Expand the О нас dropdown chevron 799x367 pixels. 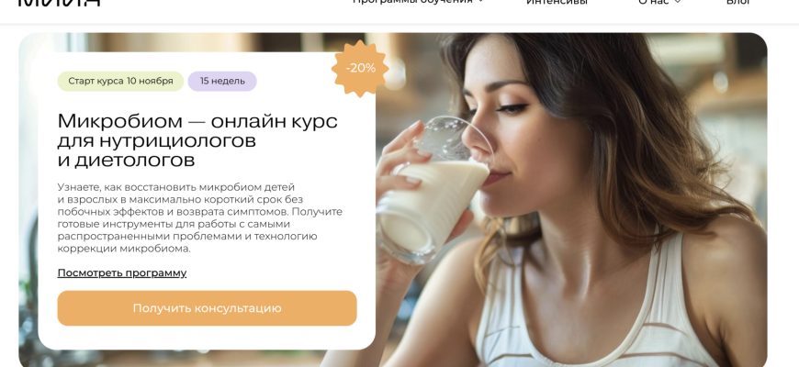click(x=678, y=2)
